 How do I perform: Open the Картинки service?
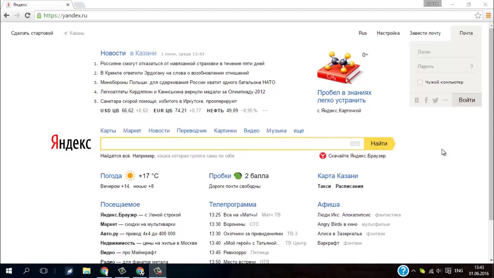[225, 131]
